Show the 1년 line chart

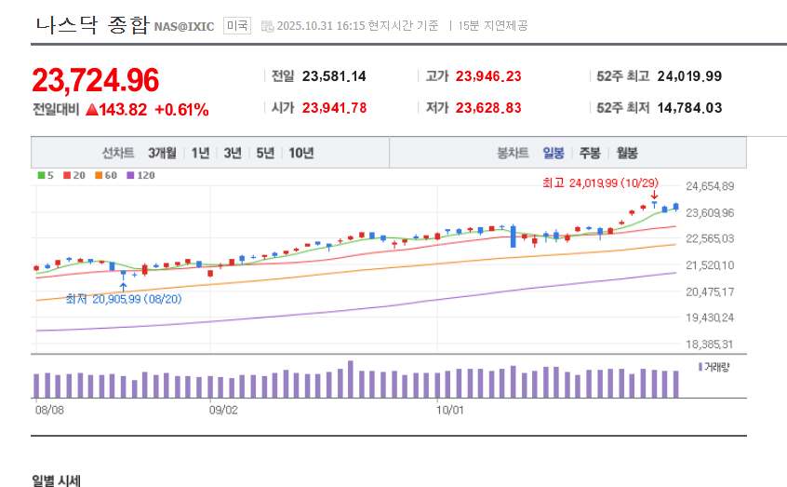tap(200, 153)
